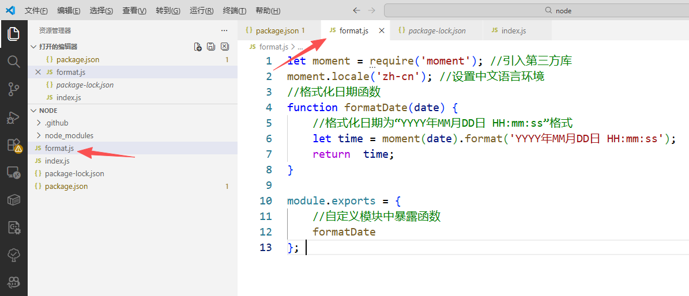Open Run and Debug view
The width and height of the screenshot is (689, 296).
13,117
